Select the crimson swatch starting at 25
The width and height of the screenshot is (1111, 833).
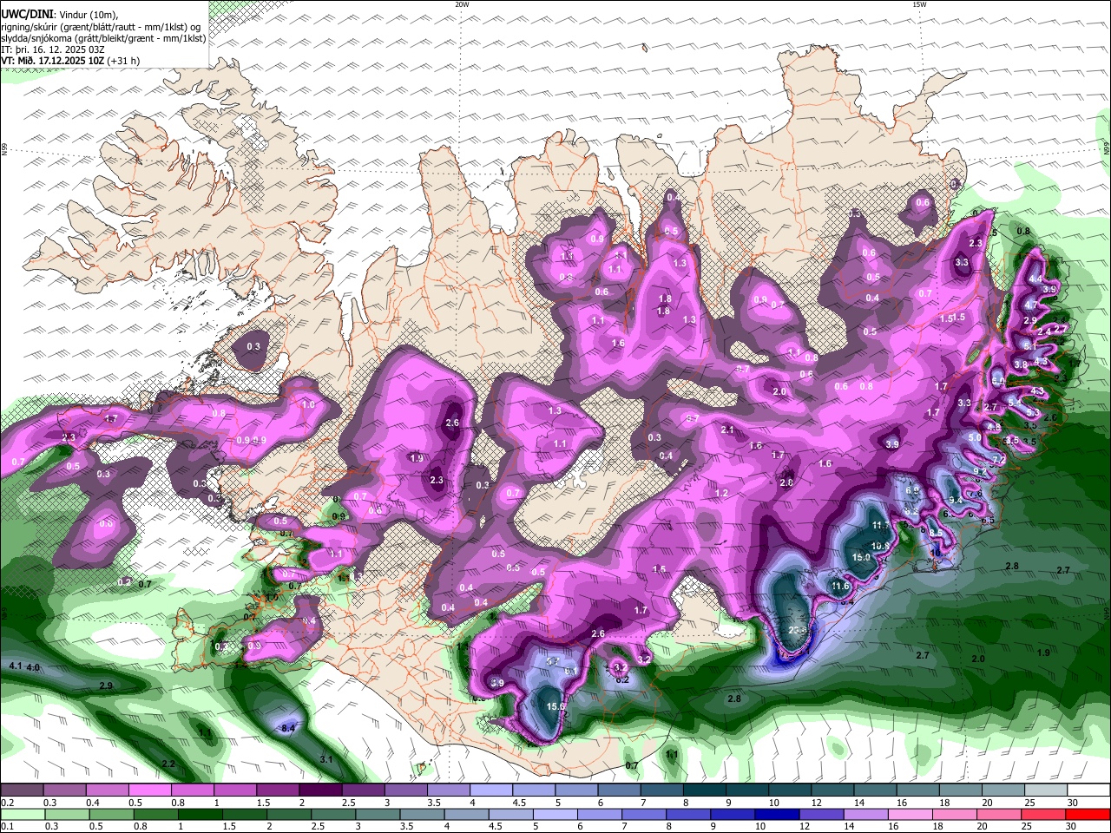click(1043, 814)
